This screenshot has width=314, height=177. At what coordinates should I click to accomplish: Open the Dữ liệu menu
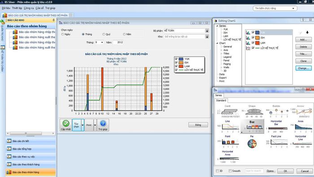tap(6, 8)
